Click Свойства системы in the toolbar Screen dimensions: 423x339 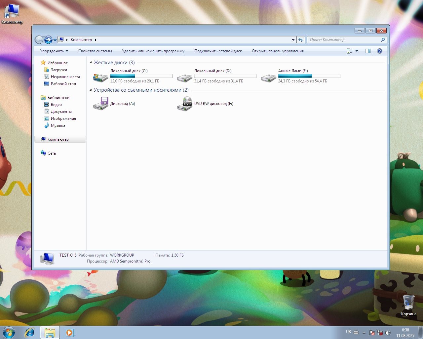point(95,51)
